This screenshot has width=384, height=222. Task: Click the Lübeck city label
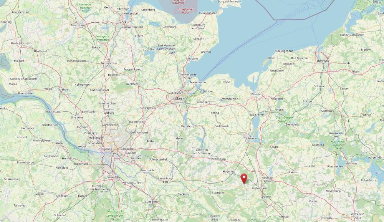coord(179,98)
